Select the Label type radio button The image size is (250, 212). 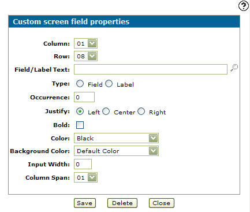click(109, 84)
